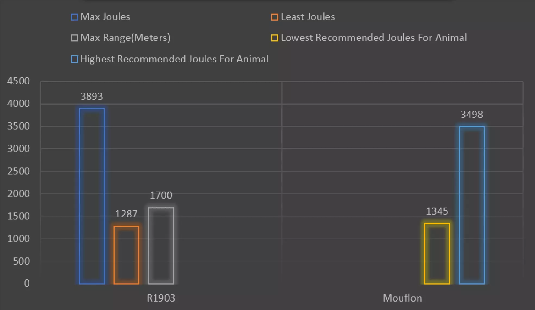This screenshot has height=310, width=535.
Task: Select the gray Max Range bar
Action: pos(161,246)
